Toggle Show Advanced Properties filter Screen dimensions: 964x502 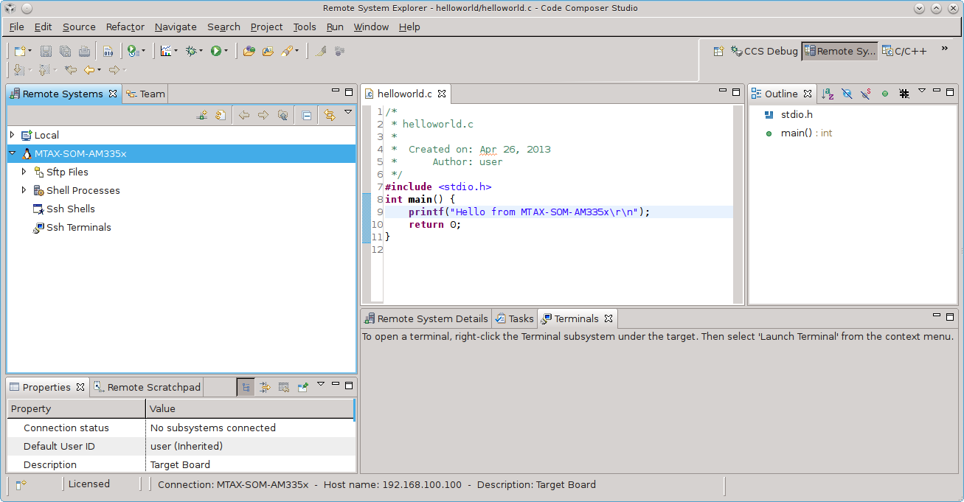[265, 387]
